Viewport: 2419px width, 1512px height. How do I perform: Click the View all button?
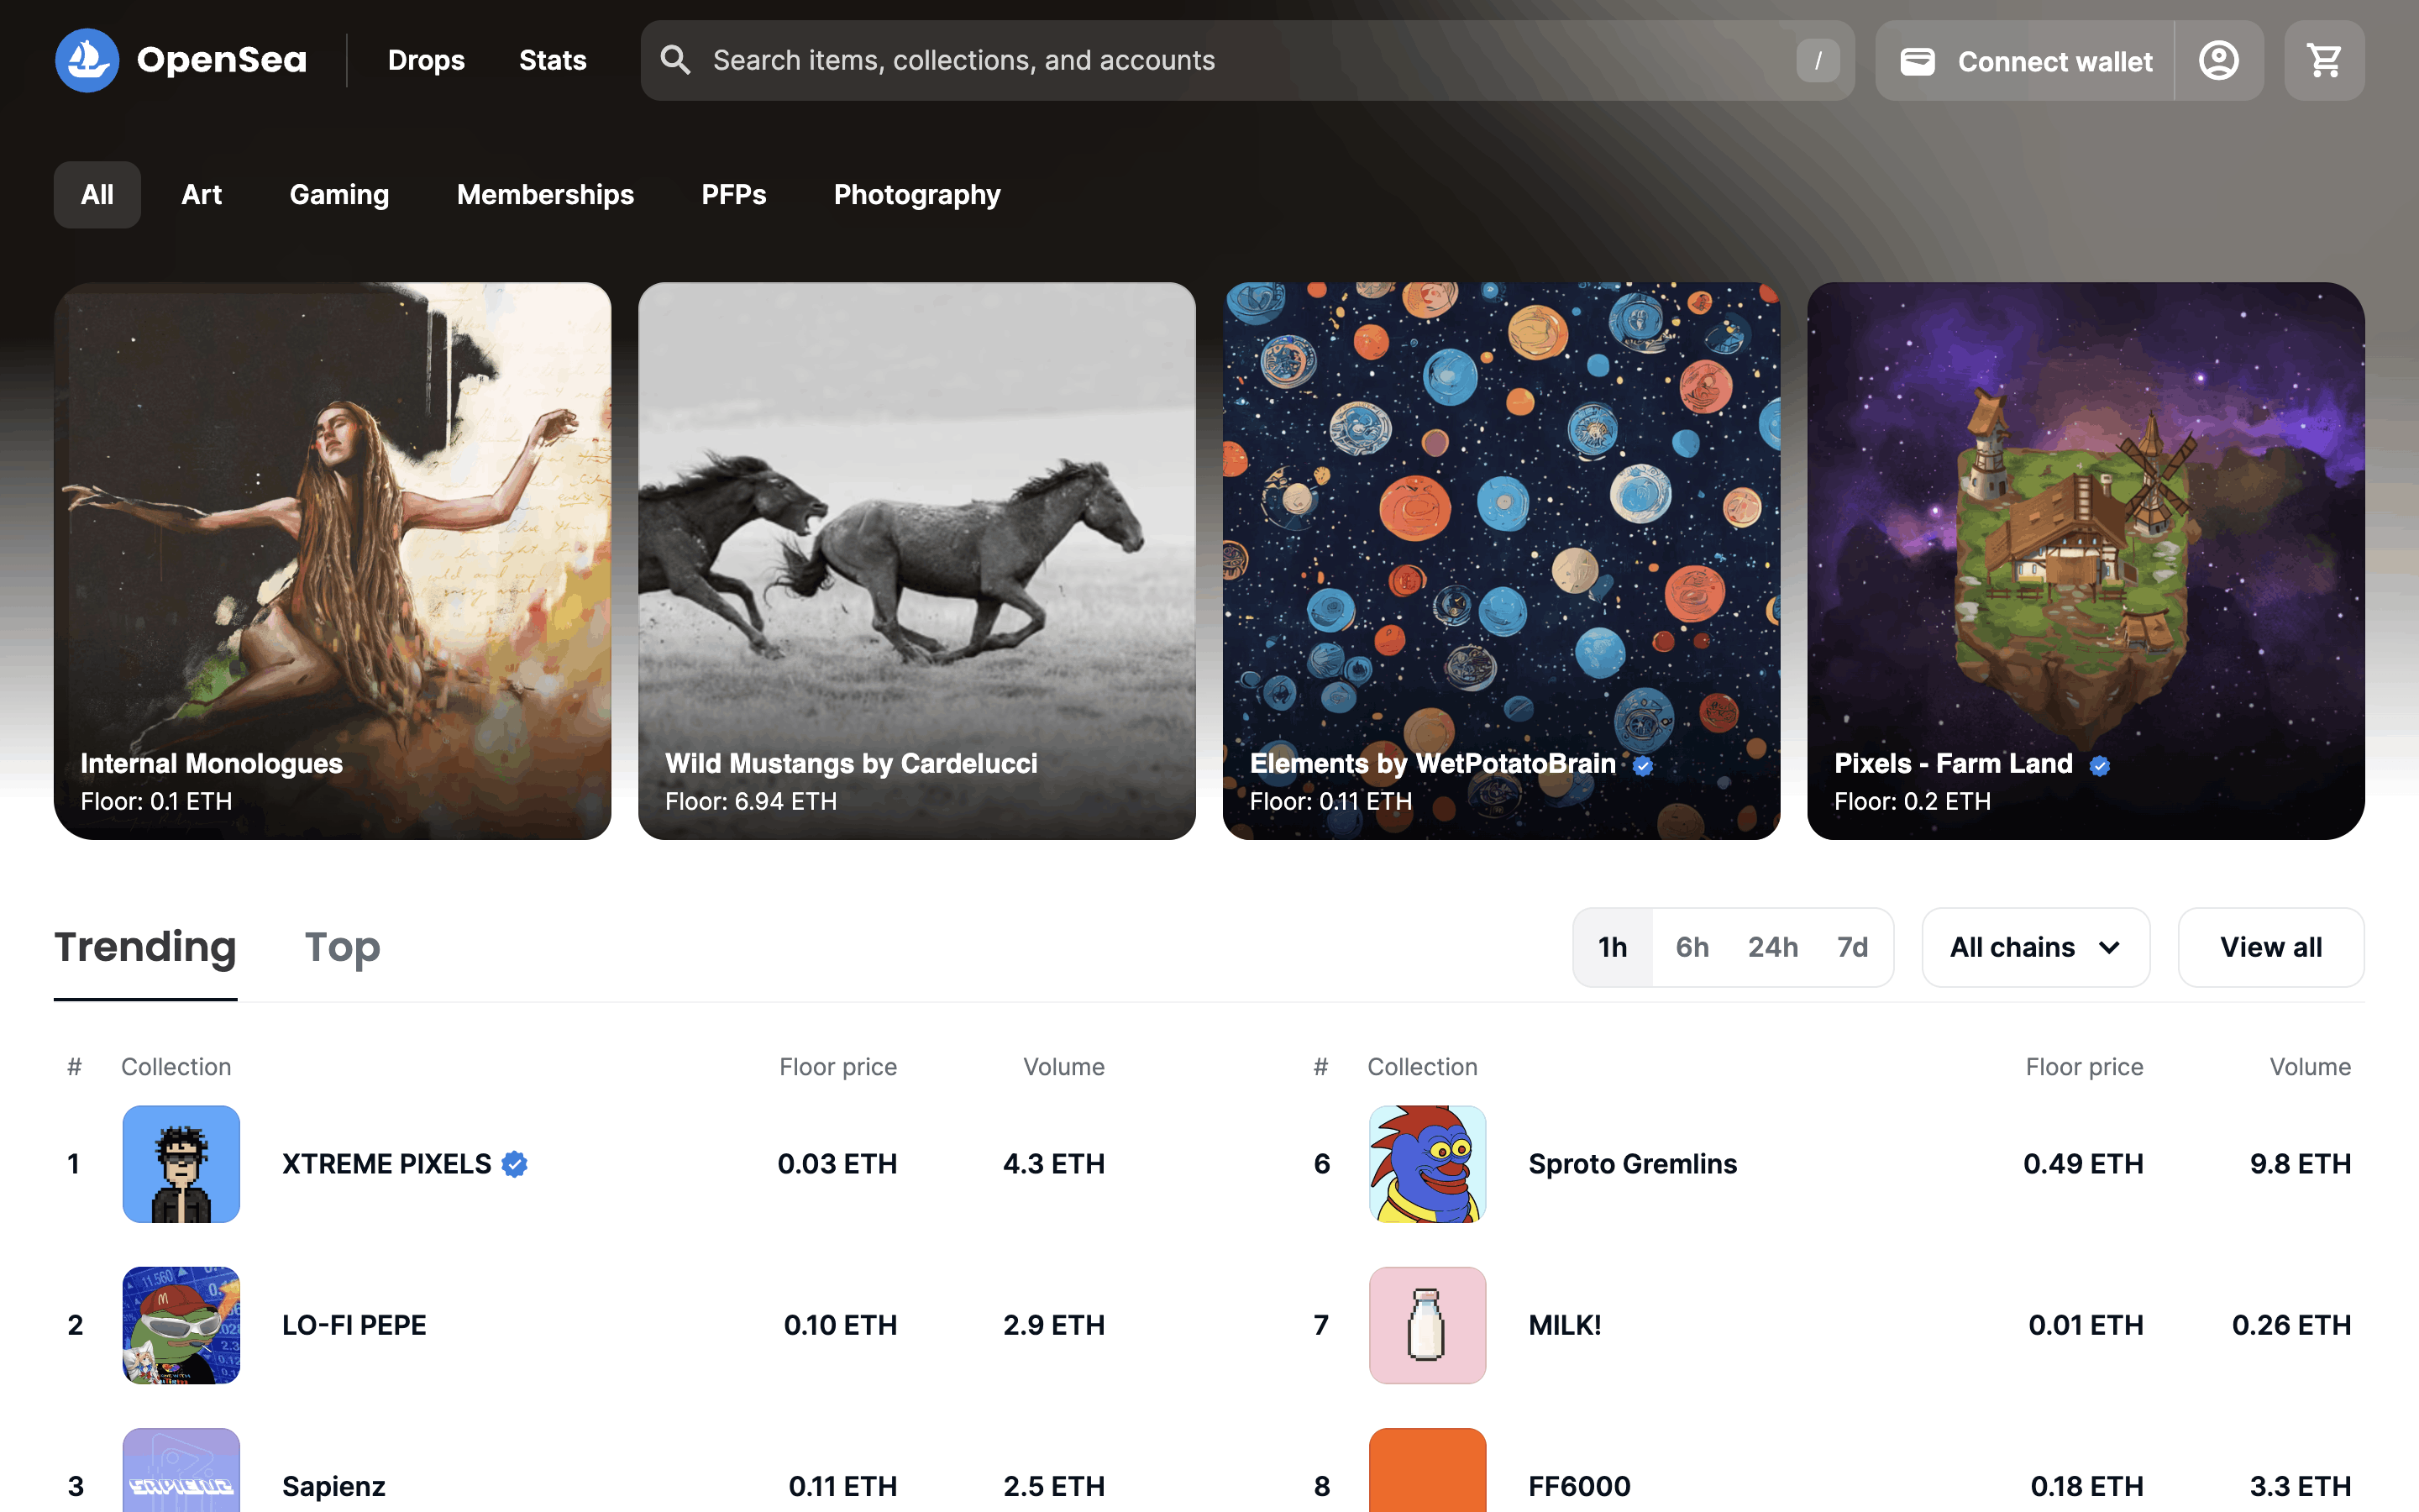2270,947
